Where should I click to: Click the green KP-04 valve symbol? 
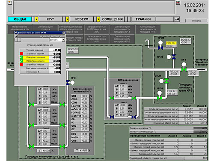[160, 98]
